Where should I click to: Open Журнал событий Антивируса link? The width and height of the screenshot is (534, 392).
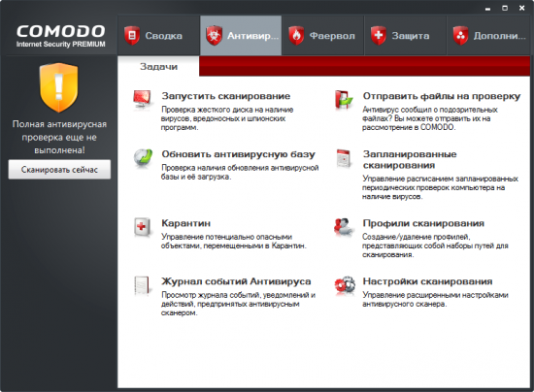pyautogui.click(x=236, y=281)
